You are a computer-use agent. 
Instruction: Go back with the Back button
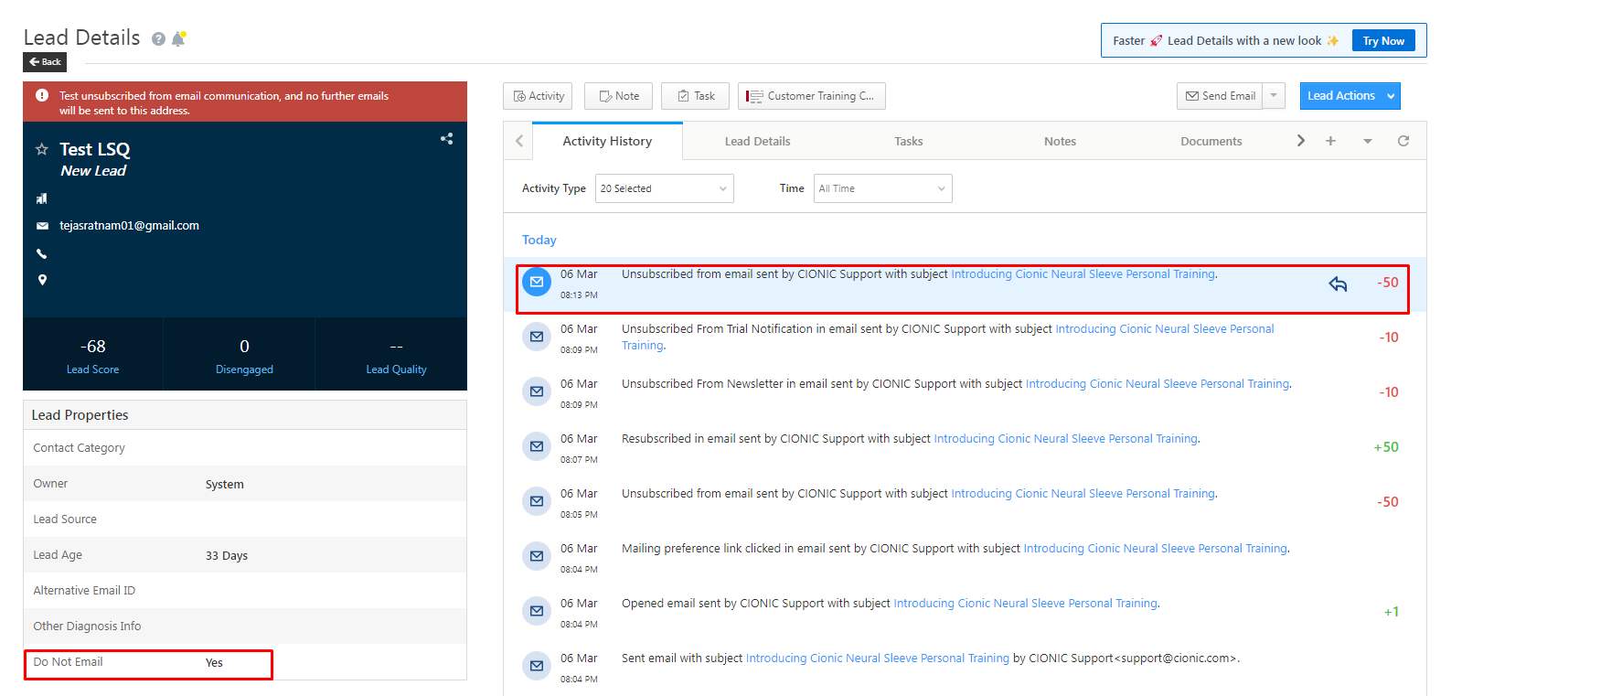click(x=45, y=62)
